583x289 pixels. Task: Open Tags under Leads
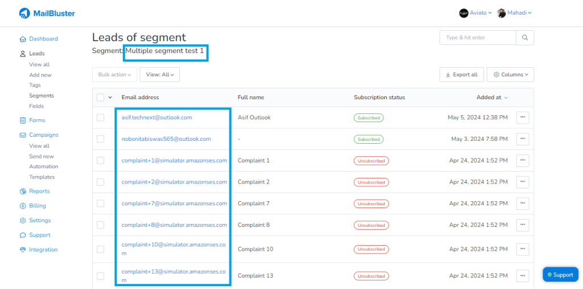point(35,85)
